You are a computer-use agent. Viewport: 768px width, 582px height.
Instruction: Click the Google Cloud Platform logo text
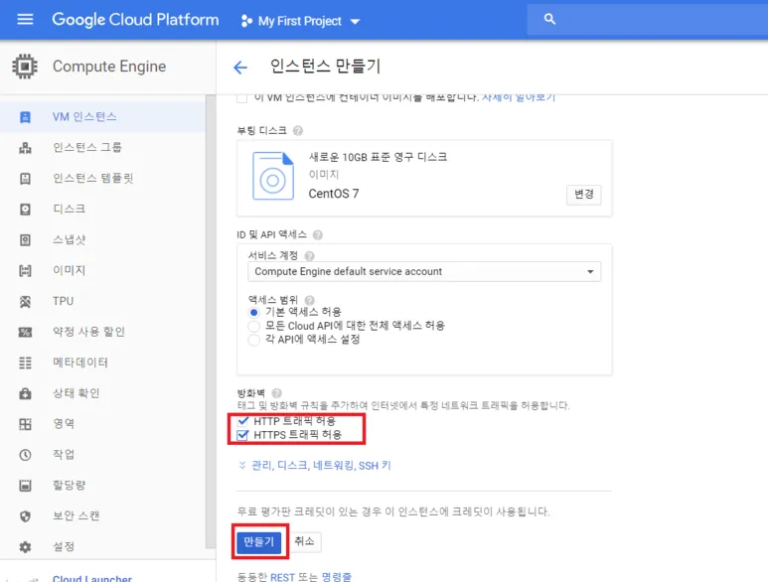pyautogui.click(x=136, y=20)
